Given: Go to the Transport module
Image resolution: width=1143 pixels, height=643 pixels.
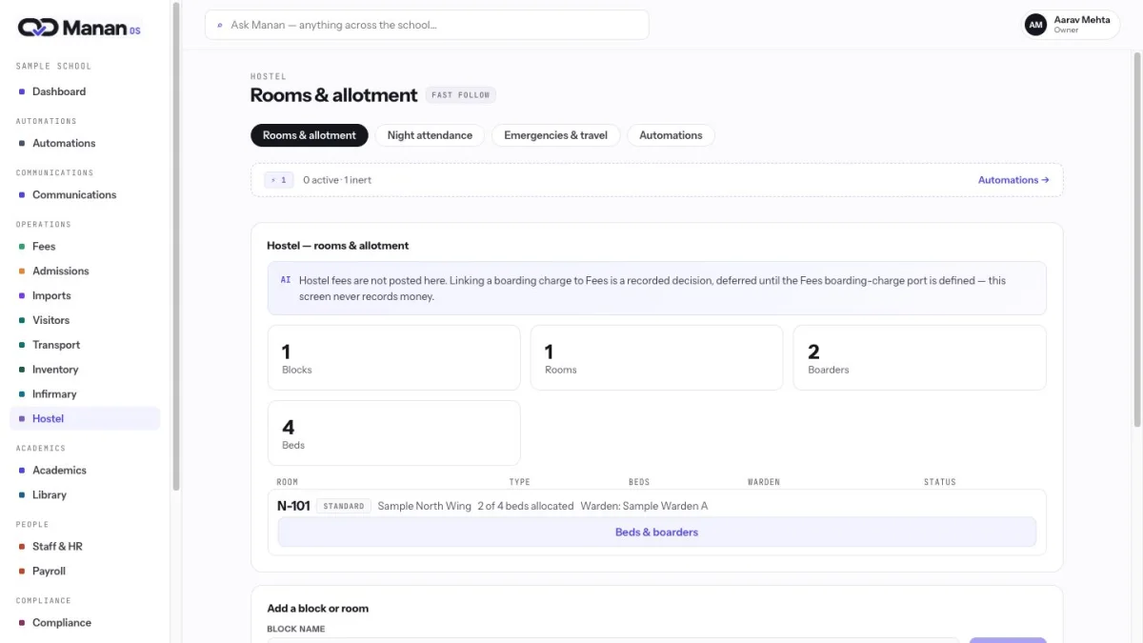Looking at the screenshot, I should pyautogui.click(x=85, y=345).
